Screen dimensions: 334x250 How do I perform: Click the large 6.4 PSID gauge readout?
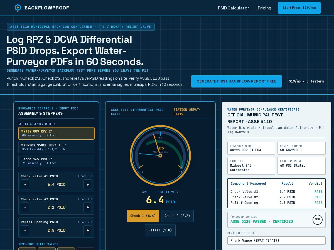coord(160,200)
